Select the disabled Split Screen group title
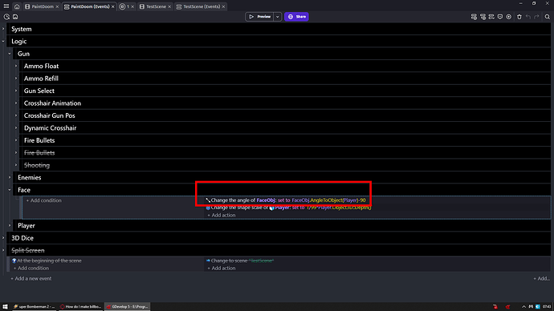Image resolution: width=554 pixels, height=311 pixels. click(28, 250)
